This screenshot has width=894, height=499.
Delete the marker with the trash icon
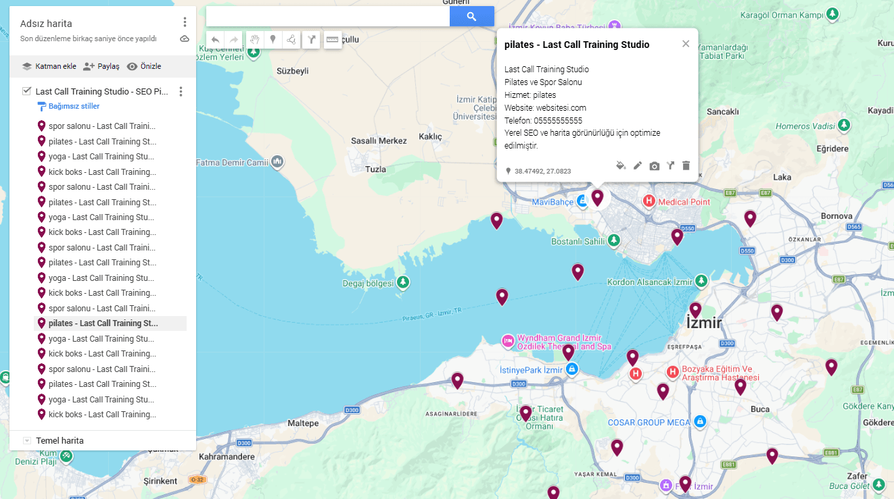[686, 165]
